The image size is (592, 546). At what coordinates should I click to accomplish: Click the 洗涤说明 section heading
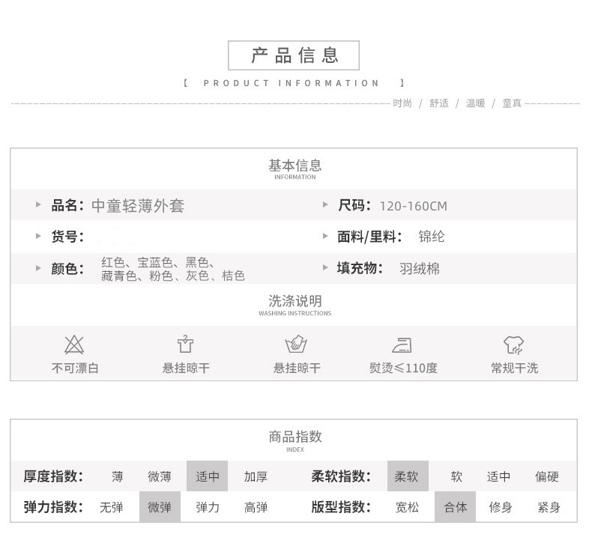click(x=295, y=301)
